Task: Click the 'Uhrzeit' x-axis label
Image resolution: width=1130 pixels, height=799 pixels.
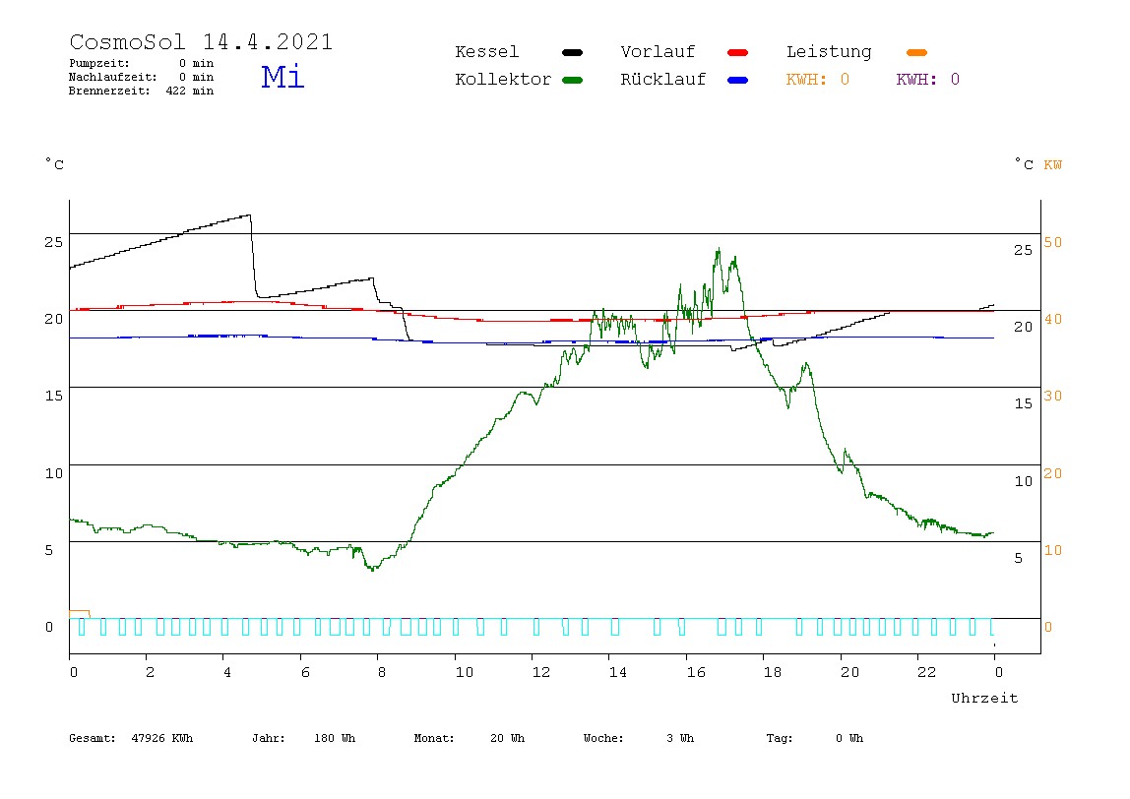Action: (x=984, y=698)
